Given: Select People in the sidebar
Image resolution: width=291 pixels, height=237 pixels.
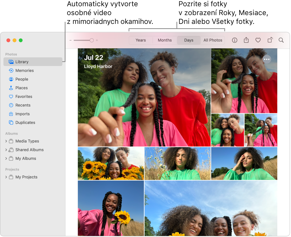Looking at the screenshot, I should (x=22, y=79).
